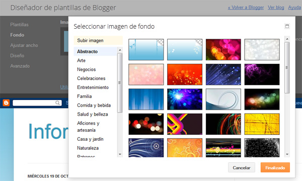Select the Abstracto category
302x181 pixels.
coord(95,51)
